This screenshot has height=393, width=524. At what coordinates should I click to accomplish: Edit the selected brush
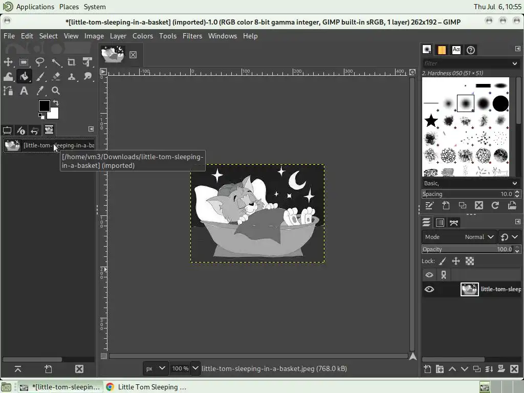click(429, 205)
